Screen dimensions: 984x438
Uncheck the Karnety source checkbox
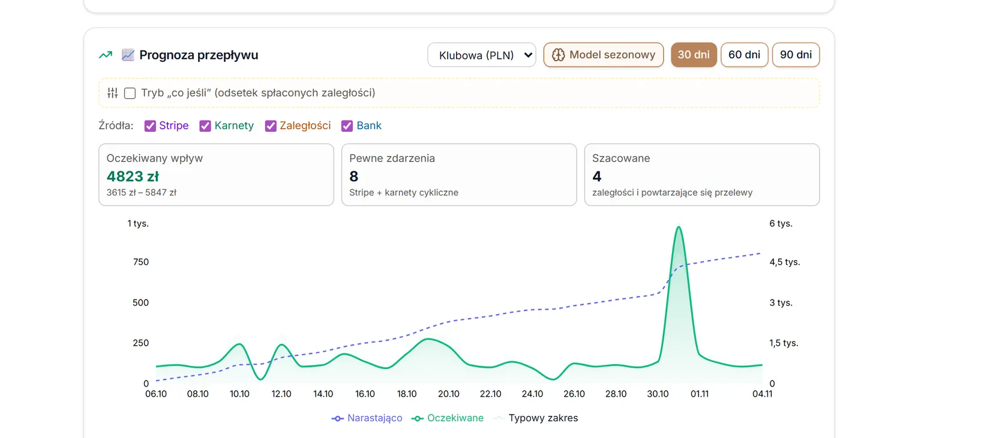[205, 126]
